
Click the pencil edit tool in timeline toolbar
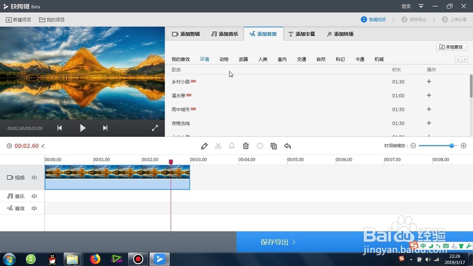tap(204, 146)
